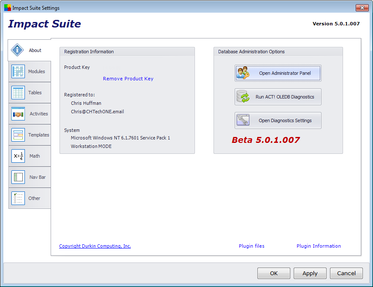Click the Plugin files link
Image resolution: width=373 pixels, height=287 pixels.
coord(251,246)
